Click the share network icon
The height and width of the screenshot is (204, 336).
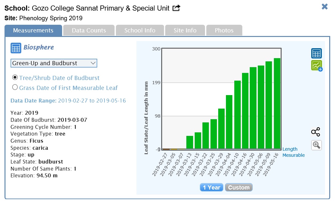click(316, 132)
